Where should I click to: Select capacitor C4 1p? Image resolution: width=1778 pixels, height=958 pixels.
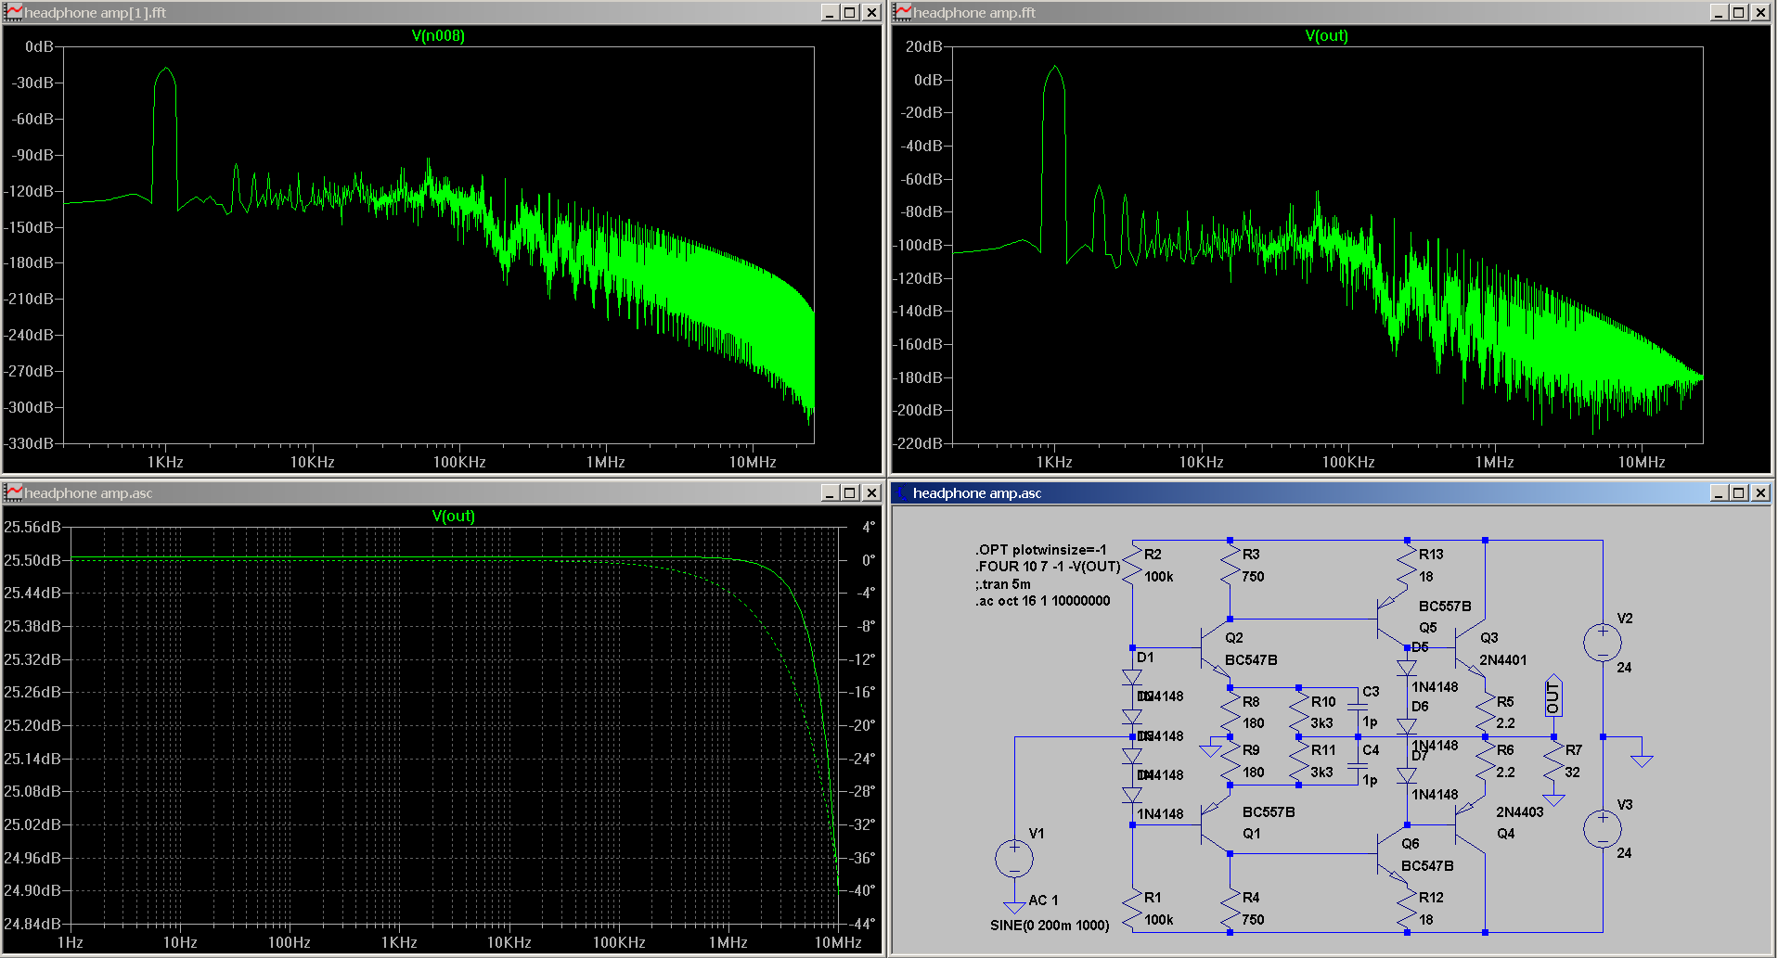pos(1358,766)
